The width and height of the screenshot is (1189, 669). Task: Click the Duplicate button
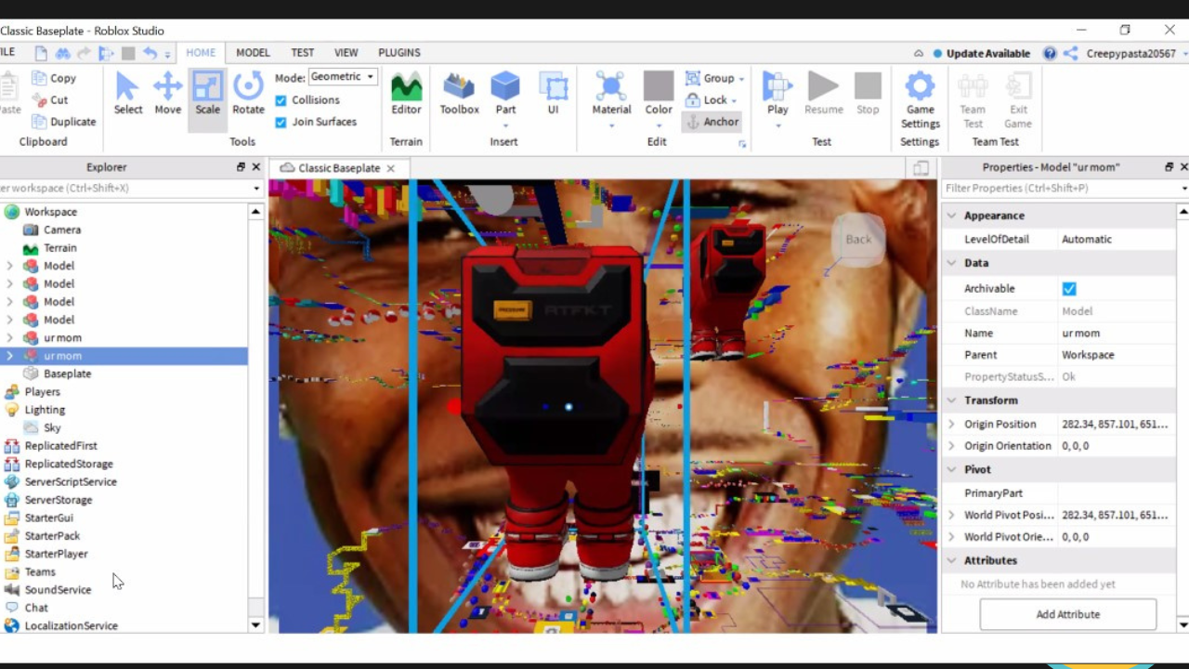pos(63,122)
